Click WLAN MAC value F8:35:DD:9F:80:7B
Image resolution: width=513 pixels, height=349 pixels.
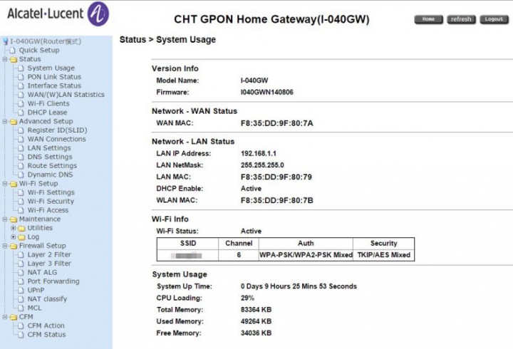276,201
